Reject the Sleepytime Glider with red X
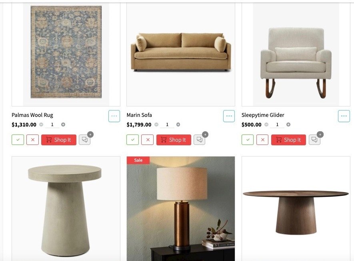354x261 pixels. [262, 140]
